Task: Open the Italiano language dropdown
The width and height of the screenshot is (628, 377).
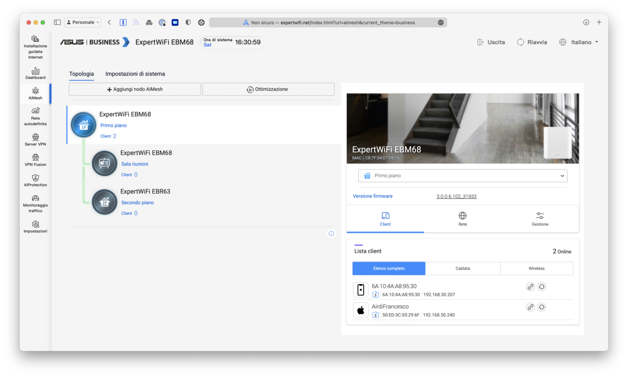Action: click(x=579, y=42)
